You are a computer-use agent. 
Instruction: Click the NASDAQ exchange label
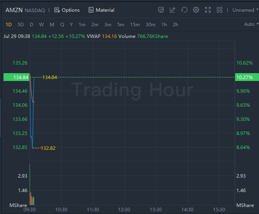35,11
